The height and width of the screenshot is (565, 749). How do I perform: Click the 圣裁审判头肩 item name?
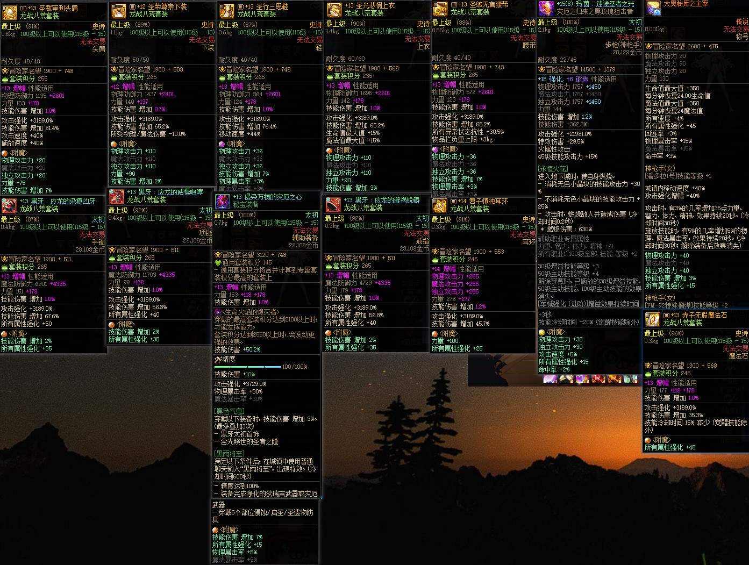tap(58, 9)
